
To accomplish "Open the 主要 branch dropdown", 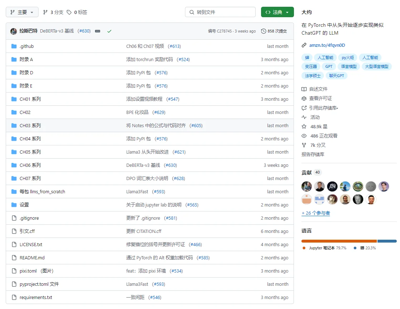I will [x=22, y=12].
